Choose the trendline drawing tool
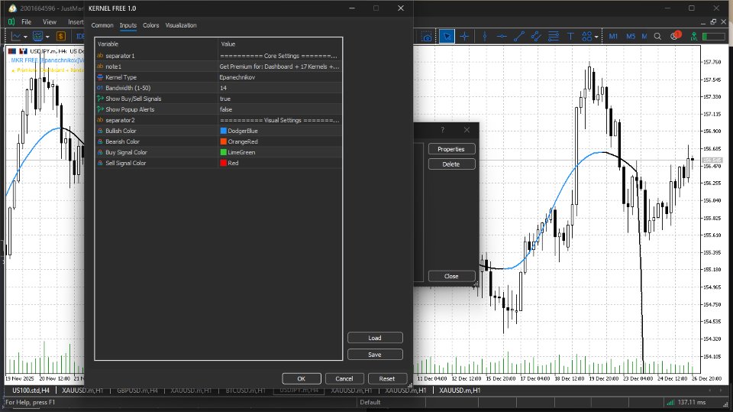733x412 pixels. click(x=519, y=37)
